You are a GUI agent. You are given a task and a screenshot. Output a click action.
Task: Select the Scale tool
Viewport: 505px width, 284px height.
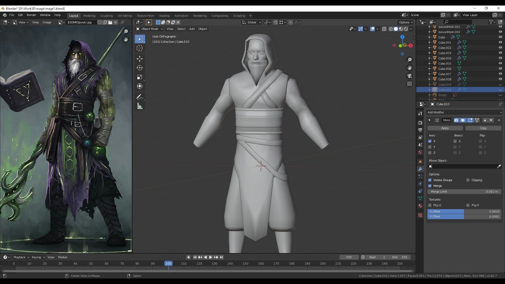coord(140,77)
